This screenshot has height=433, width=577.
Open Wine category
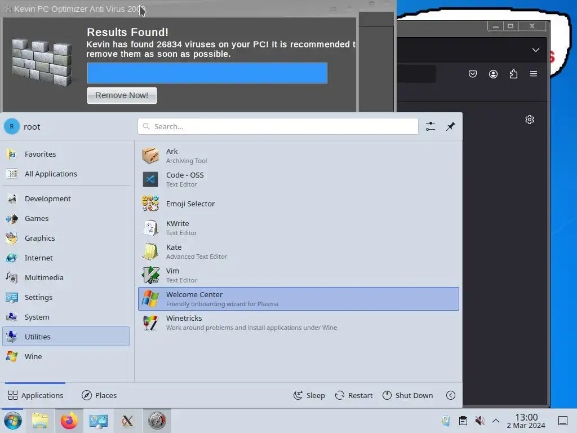[66, 356]
